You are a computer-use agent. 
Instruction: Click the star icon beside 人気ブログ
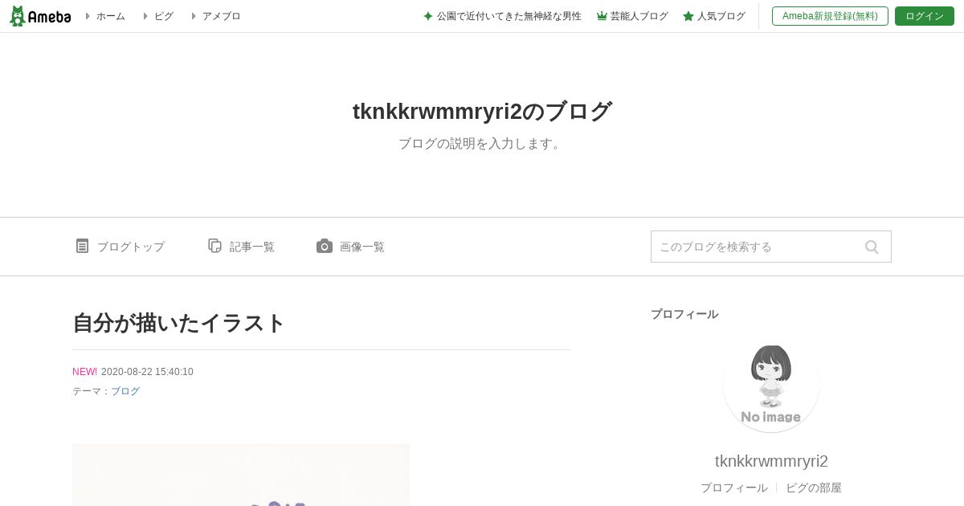click(x=688, y=16)
